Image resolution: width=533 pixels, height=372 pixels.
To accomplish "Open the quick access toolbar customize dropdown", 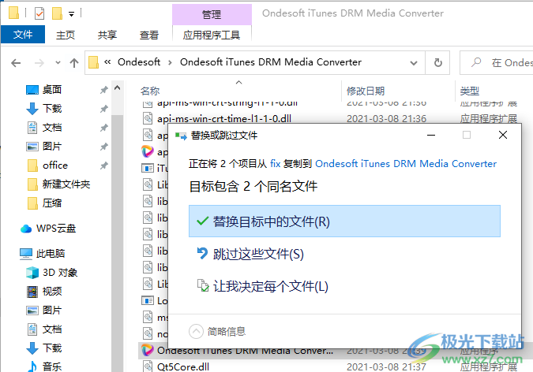I will 71,14.
